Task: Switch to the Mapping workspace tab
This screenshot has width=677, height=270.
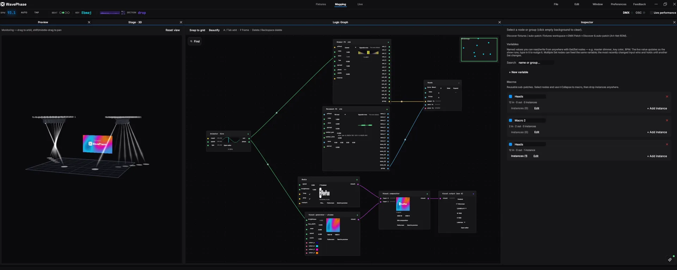Action: pos(340,4)
